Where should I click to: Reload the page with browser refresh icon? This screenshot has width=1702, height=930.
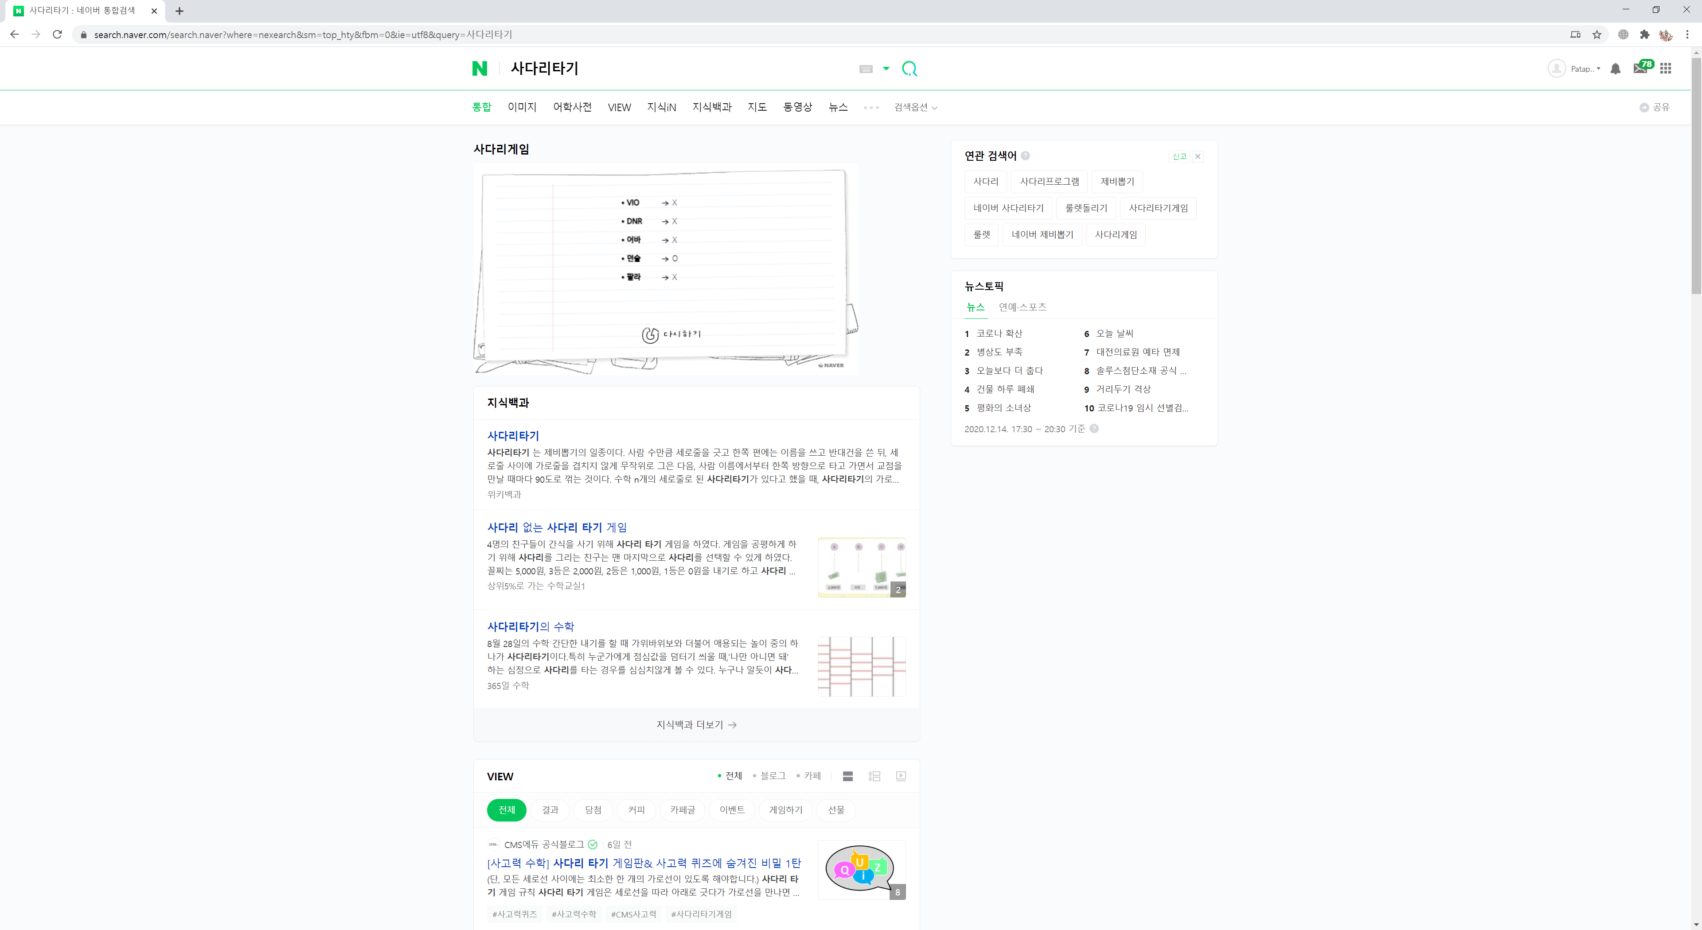(58, 35)
